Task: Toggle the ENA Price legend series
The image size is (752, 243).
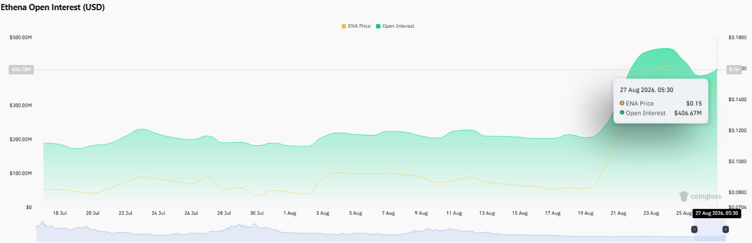Action: point(356,26)
